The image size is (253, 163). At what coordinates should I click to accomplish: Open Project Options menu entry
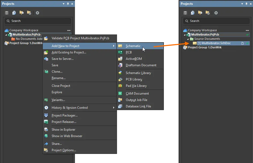click(x=80, y=150)
